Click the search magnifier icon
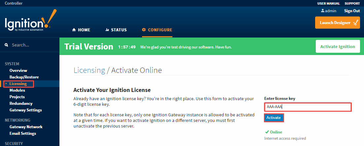 point(7,45)
